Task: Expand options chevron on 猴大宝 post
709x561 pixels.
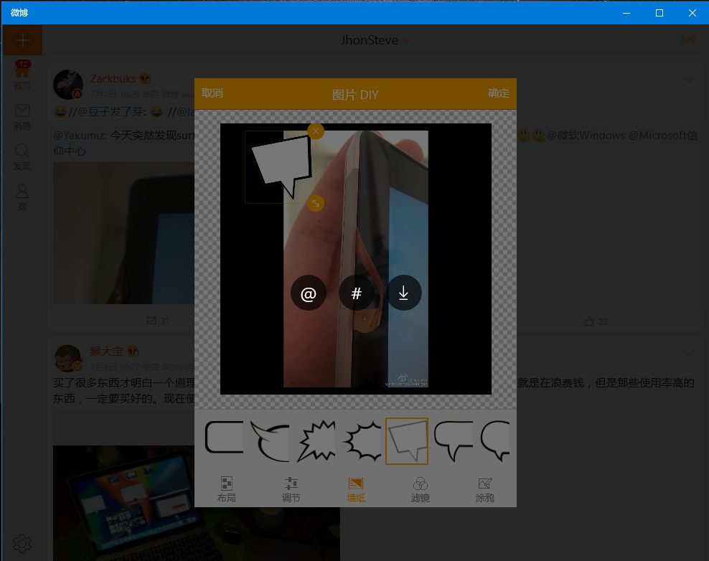Action: (x=688, y=352)
